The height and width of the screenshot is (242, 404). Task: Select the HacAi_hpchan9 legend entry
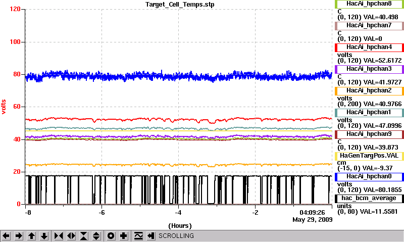point(369,134)
